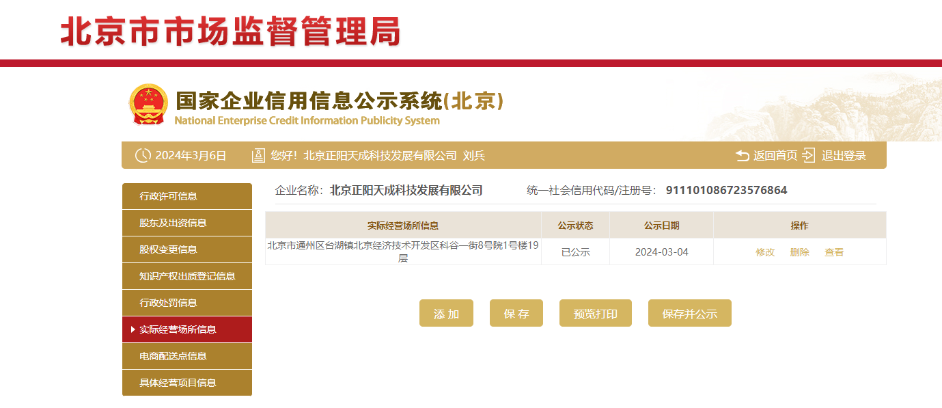Open the 行政处罚信息 menu item
The height and width of the screenshot is (408, 942).
[187, 303]
